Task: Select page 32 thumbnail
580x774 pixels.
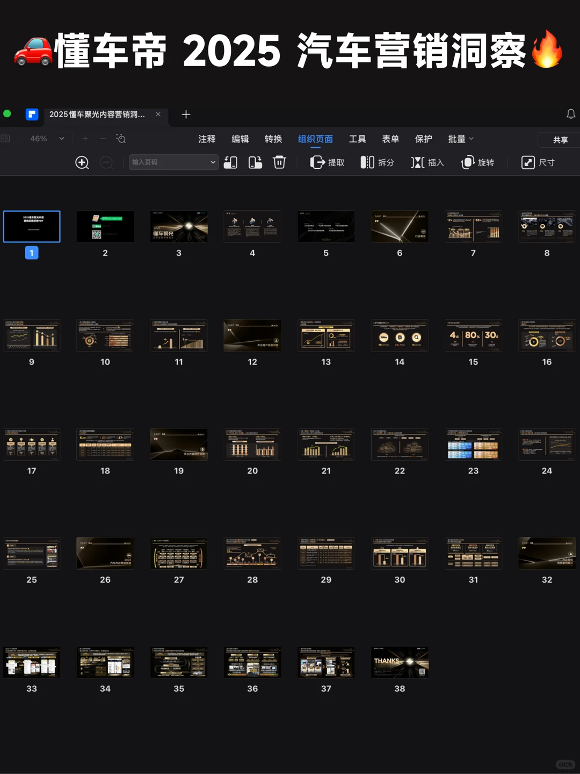Action: point(547,553)
